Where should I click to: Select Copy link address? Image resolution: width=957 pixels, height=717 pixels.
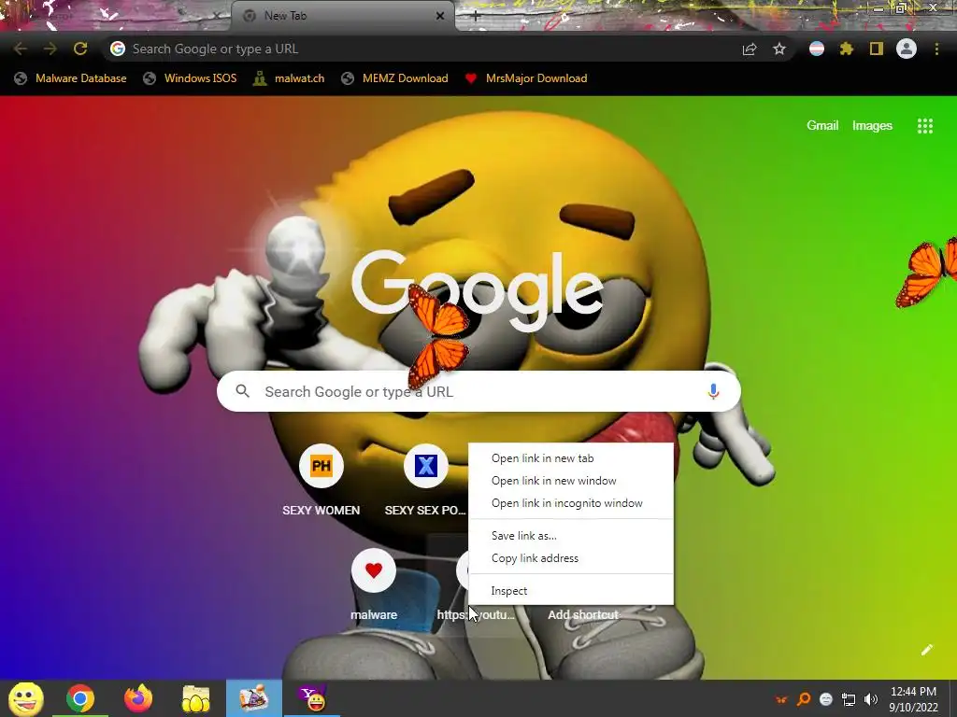[571, 558]
